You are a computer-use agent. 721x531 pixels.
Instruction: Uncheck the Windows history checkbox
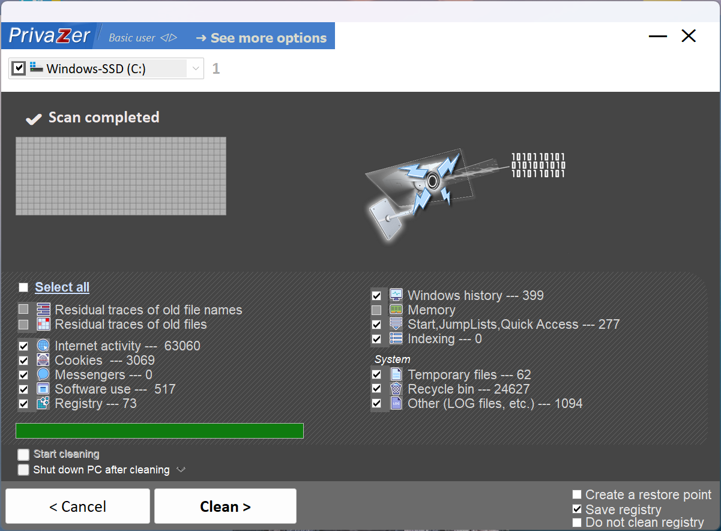[x=376, y=296]
